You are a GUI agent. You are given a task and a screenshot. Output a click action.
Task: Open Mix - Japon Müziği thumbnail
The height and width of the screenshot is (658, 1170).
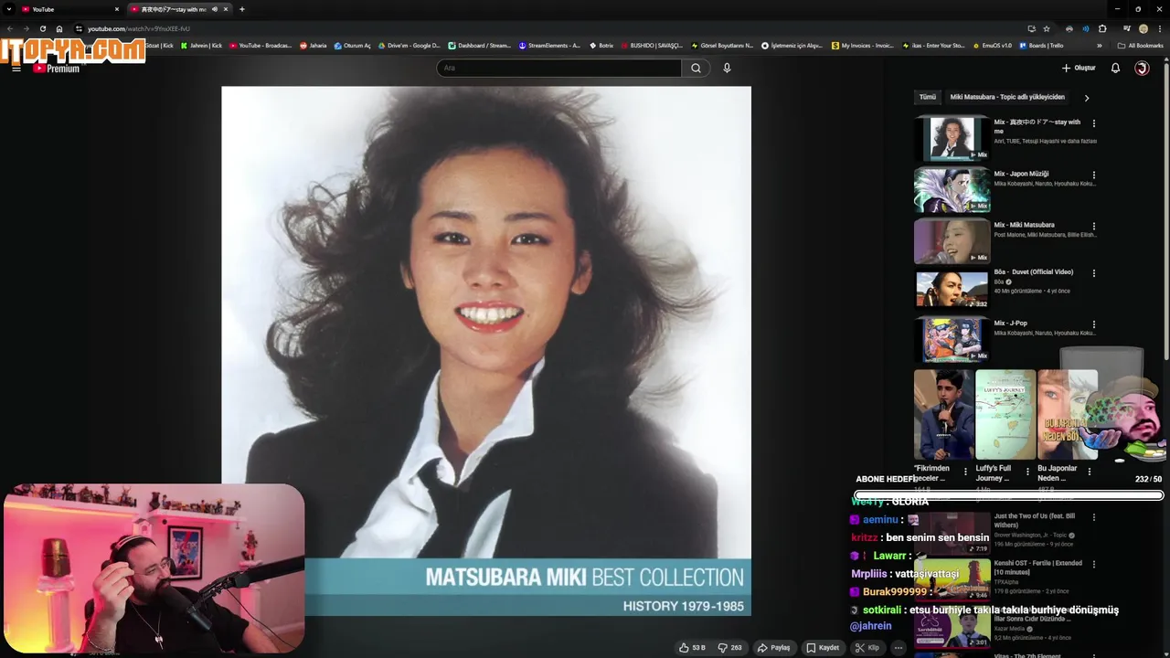coord(952,189)
